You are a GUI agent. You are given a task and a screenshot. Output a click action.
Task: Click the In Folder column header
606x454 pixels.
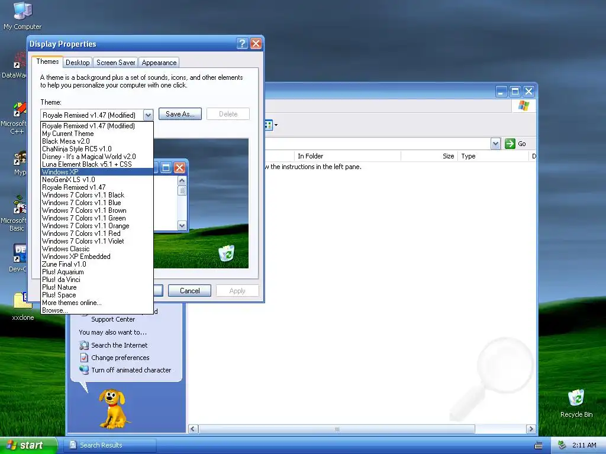click(x=347, y=156)
